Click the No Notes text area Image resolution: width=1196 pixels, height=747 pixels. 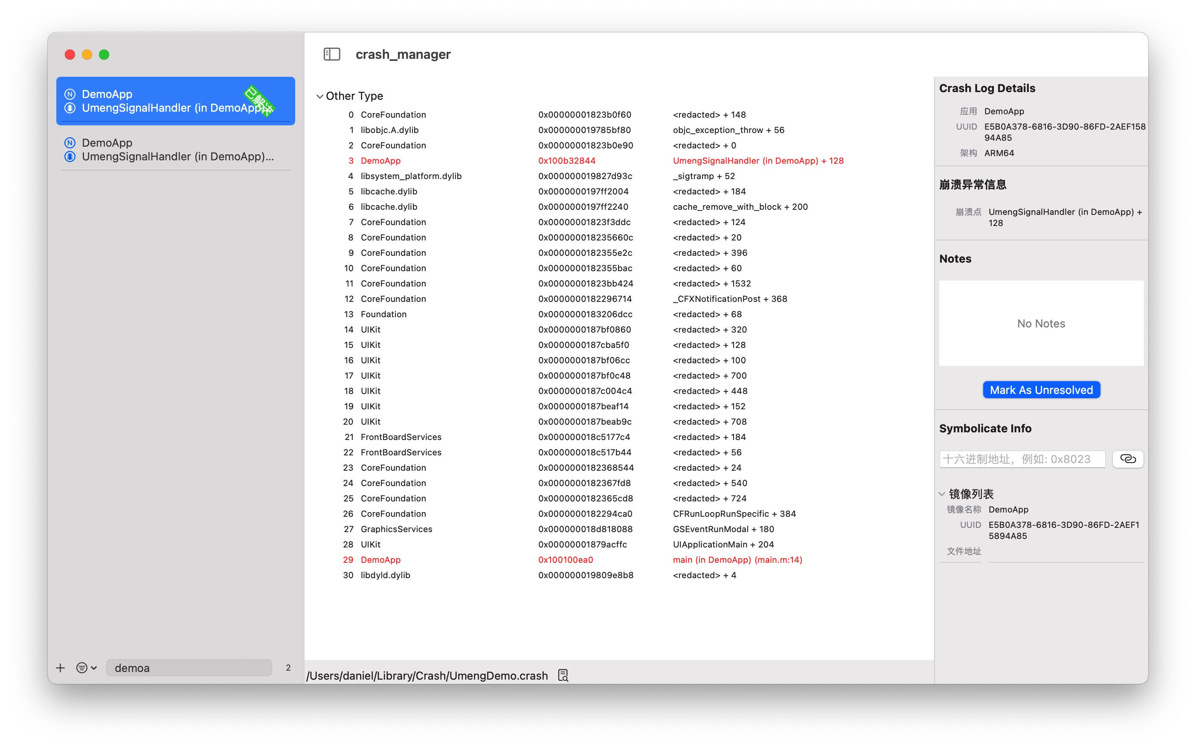coord(1041,324)
